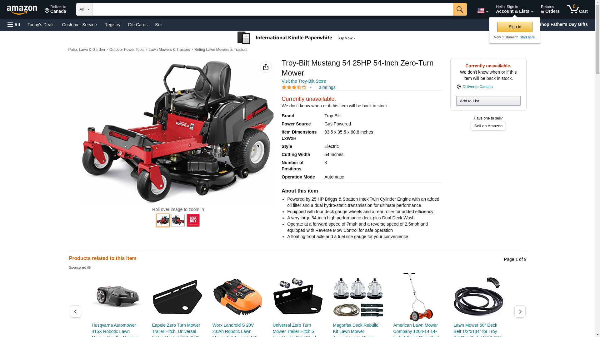
Task: Visit the Troy-Bilt Store link
Action: (304, 81)
